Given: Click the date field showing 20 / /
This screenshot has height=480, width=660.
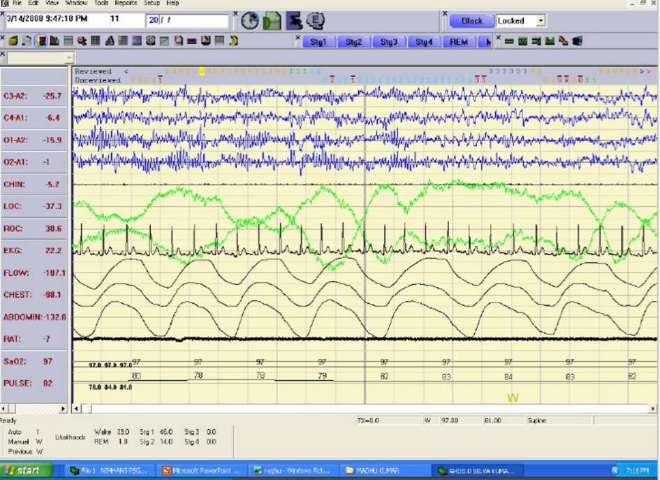Looking at the screenshot, I should tap(188, 20).
